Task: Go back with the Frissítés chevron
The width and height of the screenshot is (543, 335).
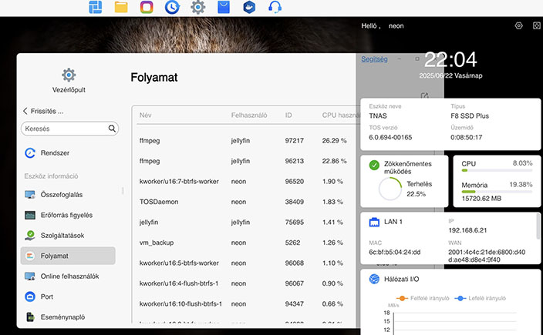Action: (x=25, y=111)
